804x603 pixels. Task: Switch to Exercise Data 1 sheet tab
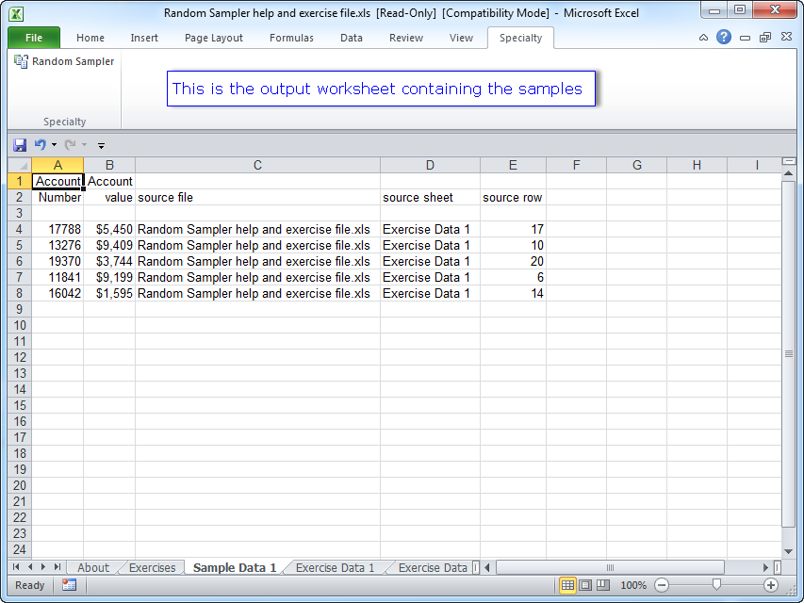[x=335, y=568]
